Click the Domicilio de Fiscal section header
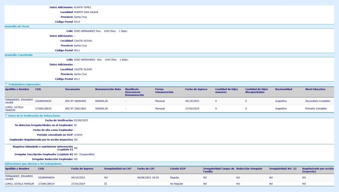339x192 pixels. pyautogui.click(x=17, y=26)
